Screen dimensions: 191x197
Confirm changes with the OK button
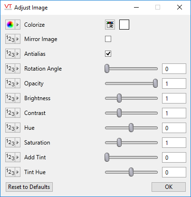169,187
